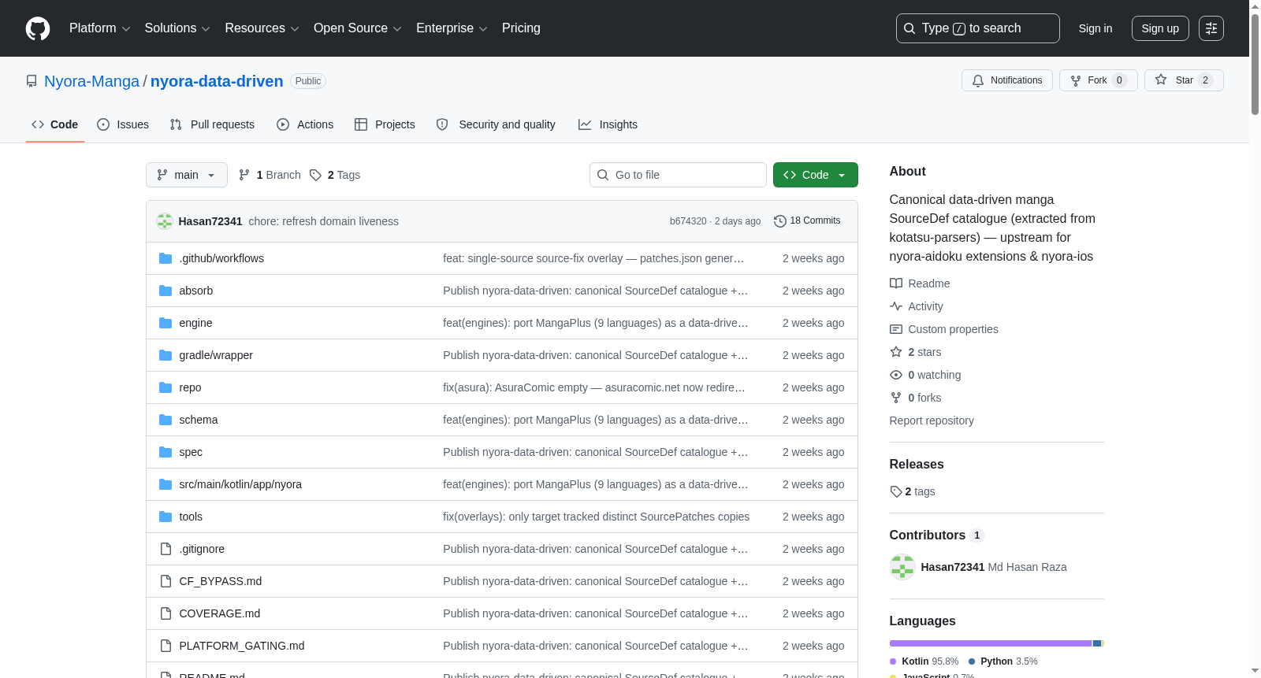The height and width of the screenshot is (678, 1261).
Task: Click the PLATFORM_GATING.md file icon
Action: coord(166,646)
